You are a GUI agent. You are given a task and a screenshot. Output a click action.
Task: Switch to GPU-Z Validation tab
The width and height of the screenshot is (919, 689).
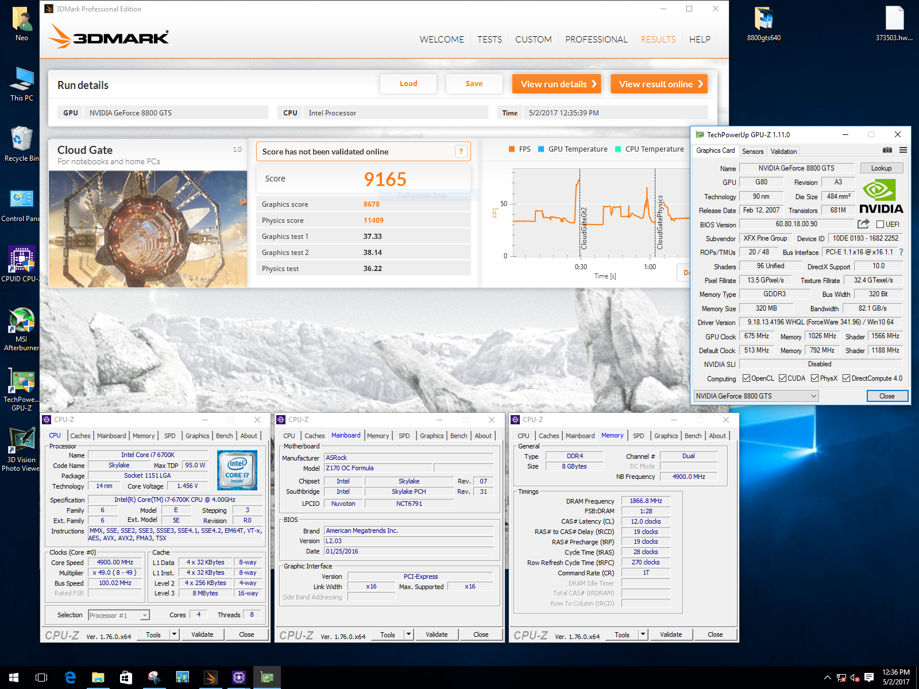pyautogui.click(x=783, y=152)
